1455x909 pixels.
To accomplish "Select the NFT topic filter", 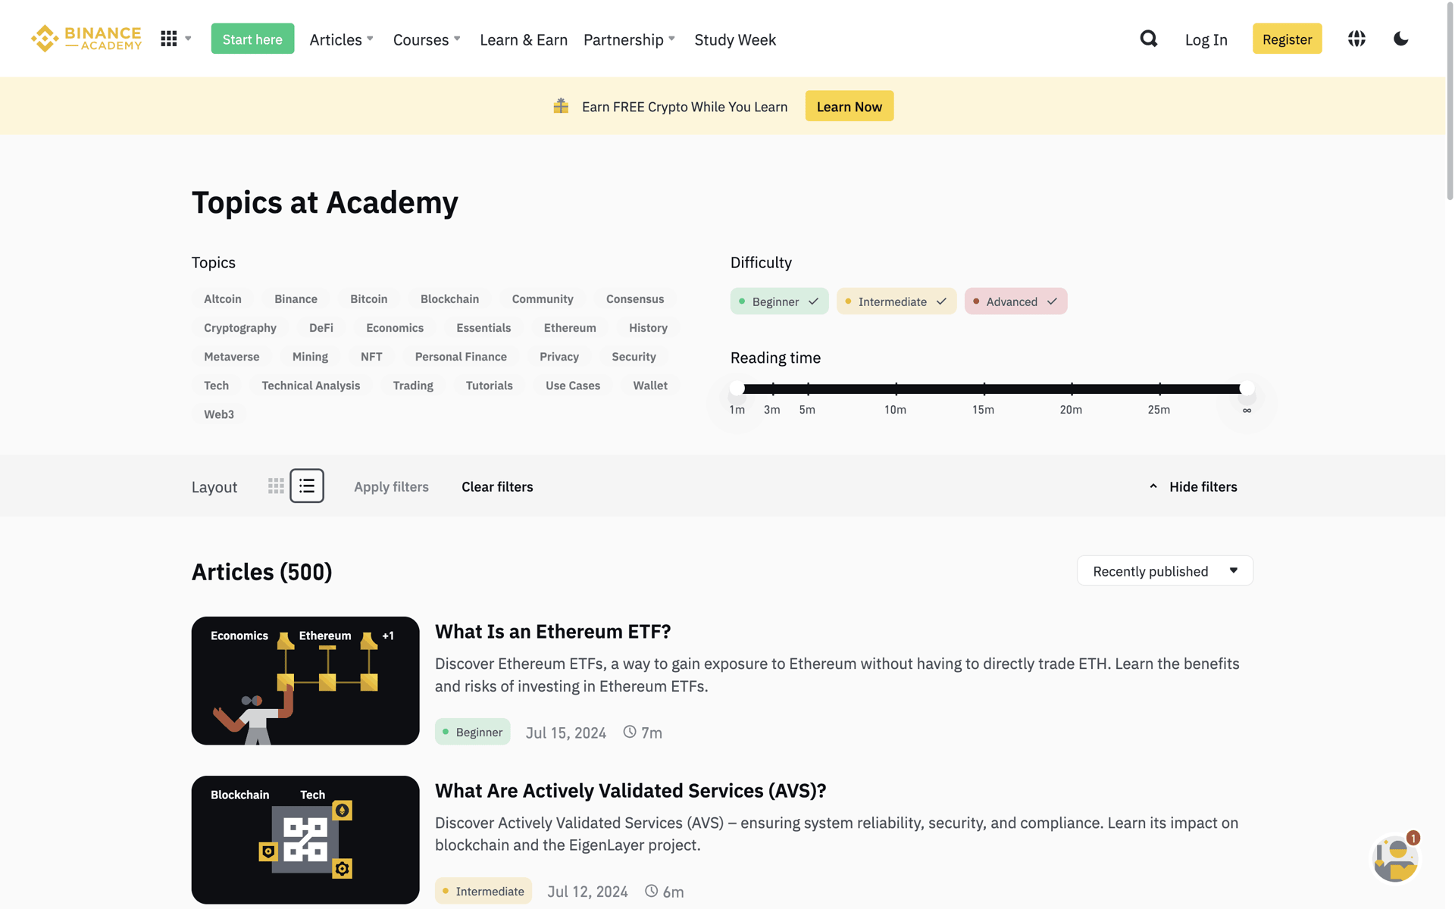I will pos(371,356).
